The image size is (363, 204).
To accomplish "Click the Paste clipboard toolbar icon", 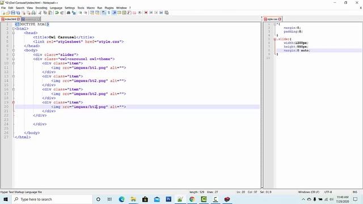I will [x=50, y=12].
